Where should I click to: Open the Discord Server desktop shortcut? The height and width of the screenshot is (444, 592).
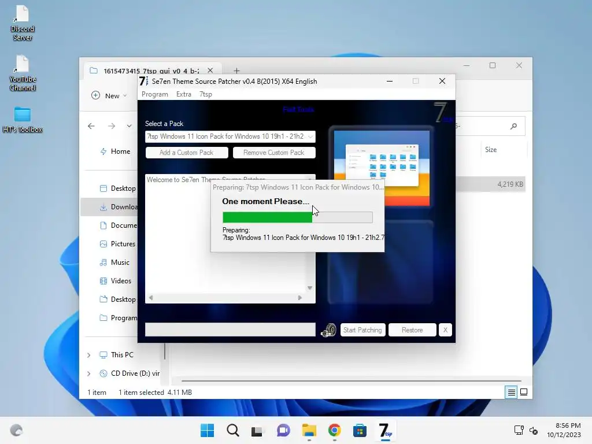[23, 23]
